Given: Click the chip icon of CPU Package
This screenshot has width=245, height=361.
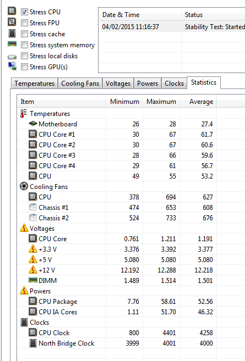Looking at the screenshot, I should click(x=33, y=301).
